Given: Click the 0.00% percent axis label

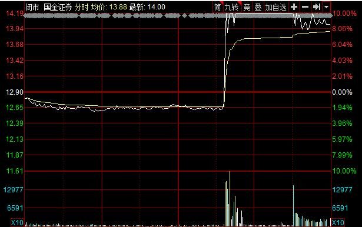Looking at the screenshot, I should [342, 92].
